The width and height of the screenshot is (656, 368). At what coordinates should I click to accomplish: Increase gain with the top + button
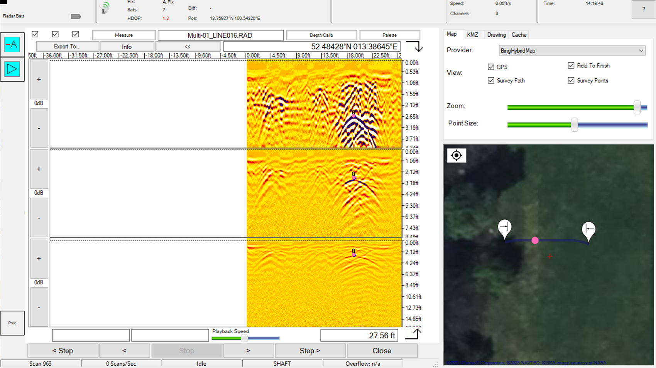point(39,79)
